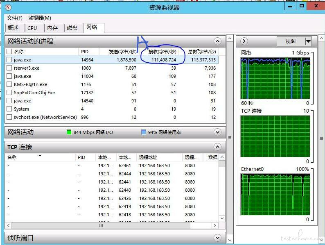Click the blue 网络使用率 legend swatch

tap(143, 132)
